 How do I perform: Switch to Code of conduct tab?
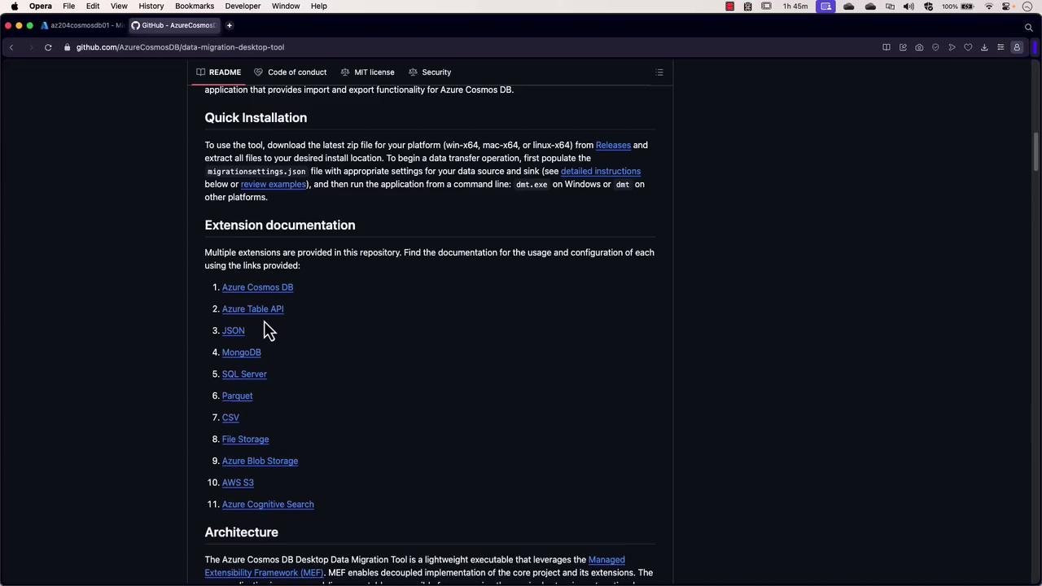tap(291, 72)
